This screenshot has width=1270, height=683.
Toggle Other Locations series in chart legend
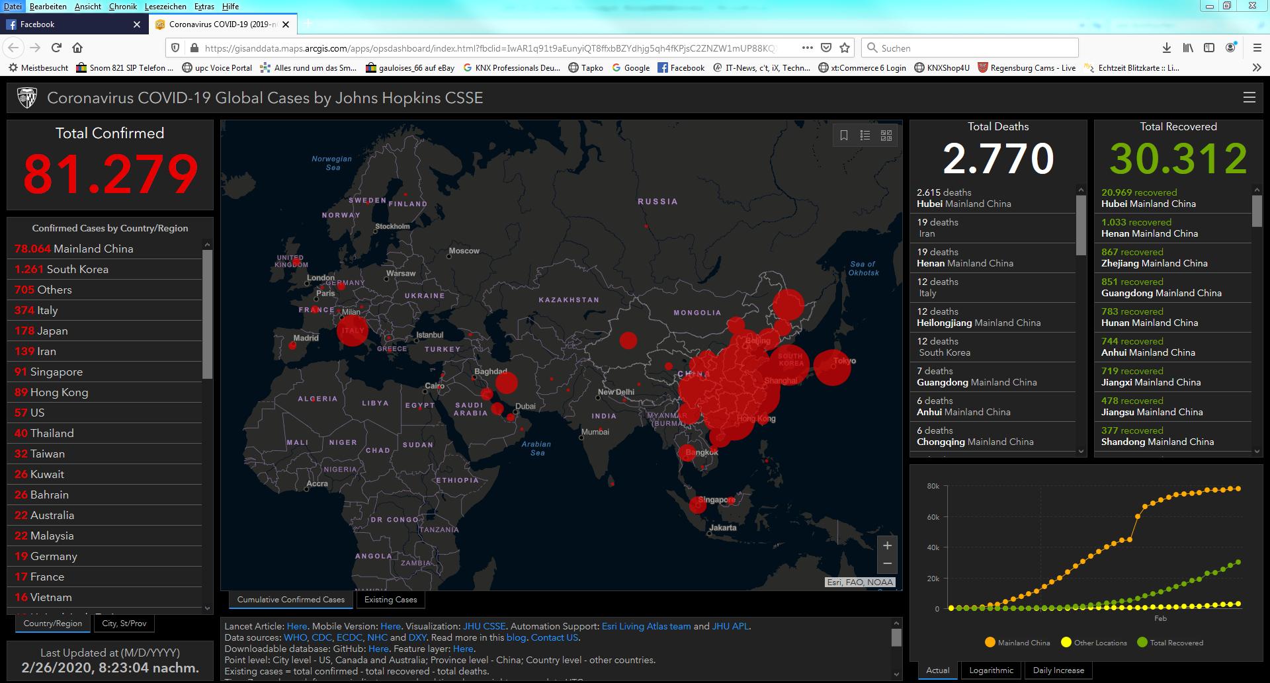point(1094,642)
